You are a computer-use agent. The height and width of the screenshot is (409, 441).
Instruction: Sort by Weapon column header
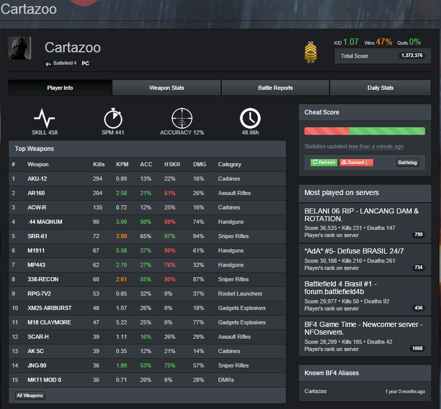(x=38, y=164)
